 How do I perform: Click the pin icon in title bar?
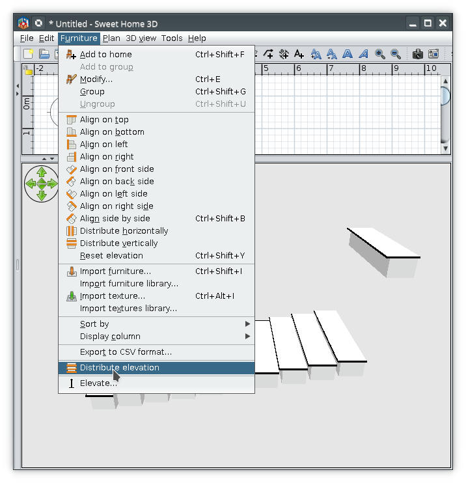pos(38,23)
